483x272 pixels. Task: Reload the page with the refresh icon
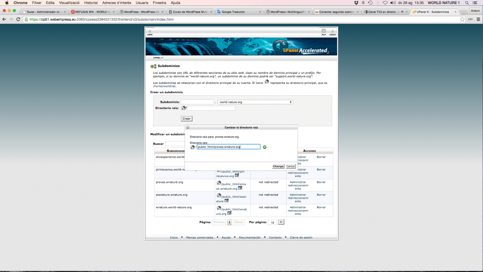tap(18, 19)
